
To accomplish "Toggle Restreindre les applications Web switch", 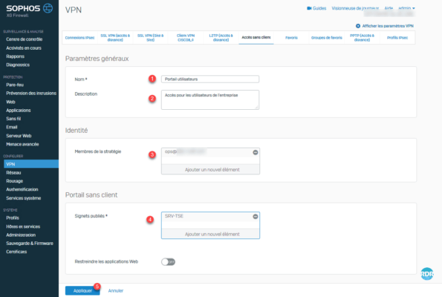I will coord(169,262).
